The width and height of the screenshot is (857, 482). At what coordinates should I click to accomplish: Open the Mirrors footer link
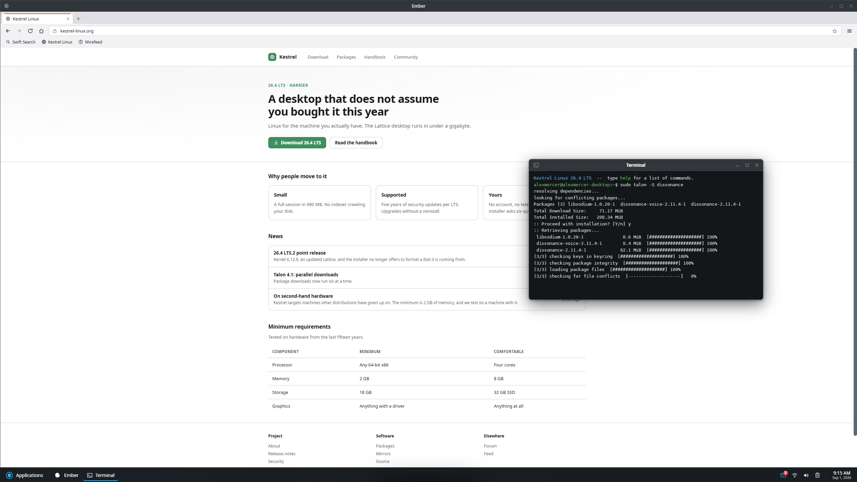[x=383, y=454]
